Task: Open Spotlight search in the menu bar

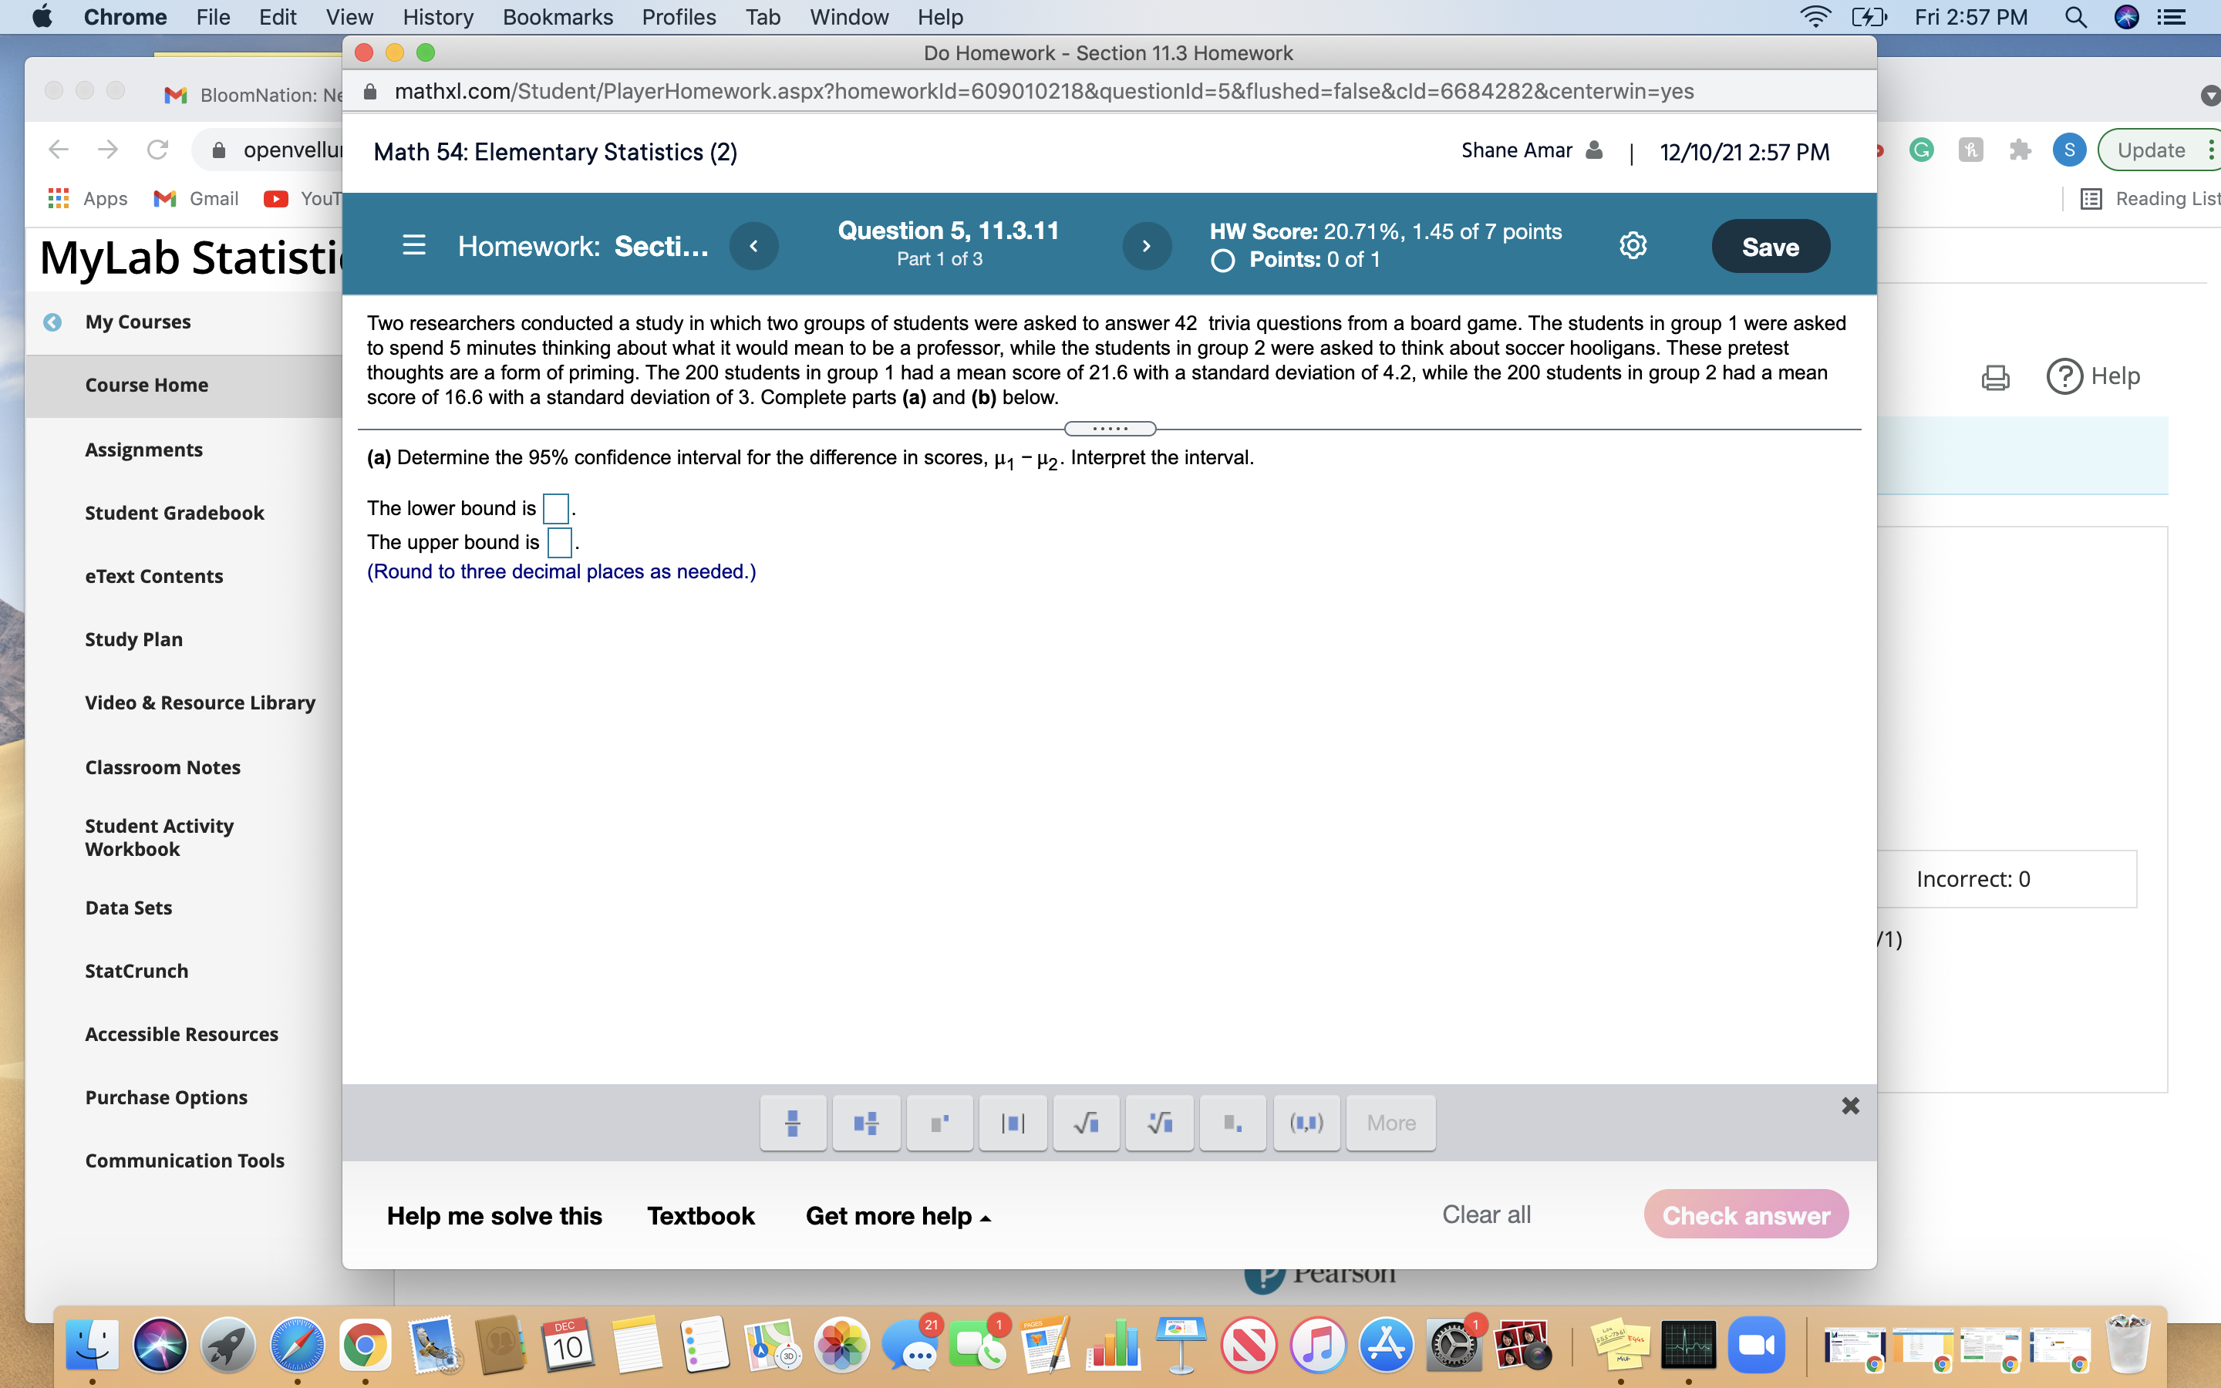Action: (2076, 16)
